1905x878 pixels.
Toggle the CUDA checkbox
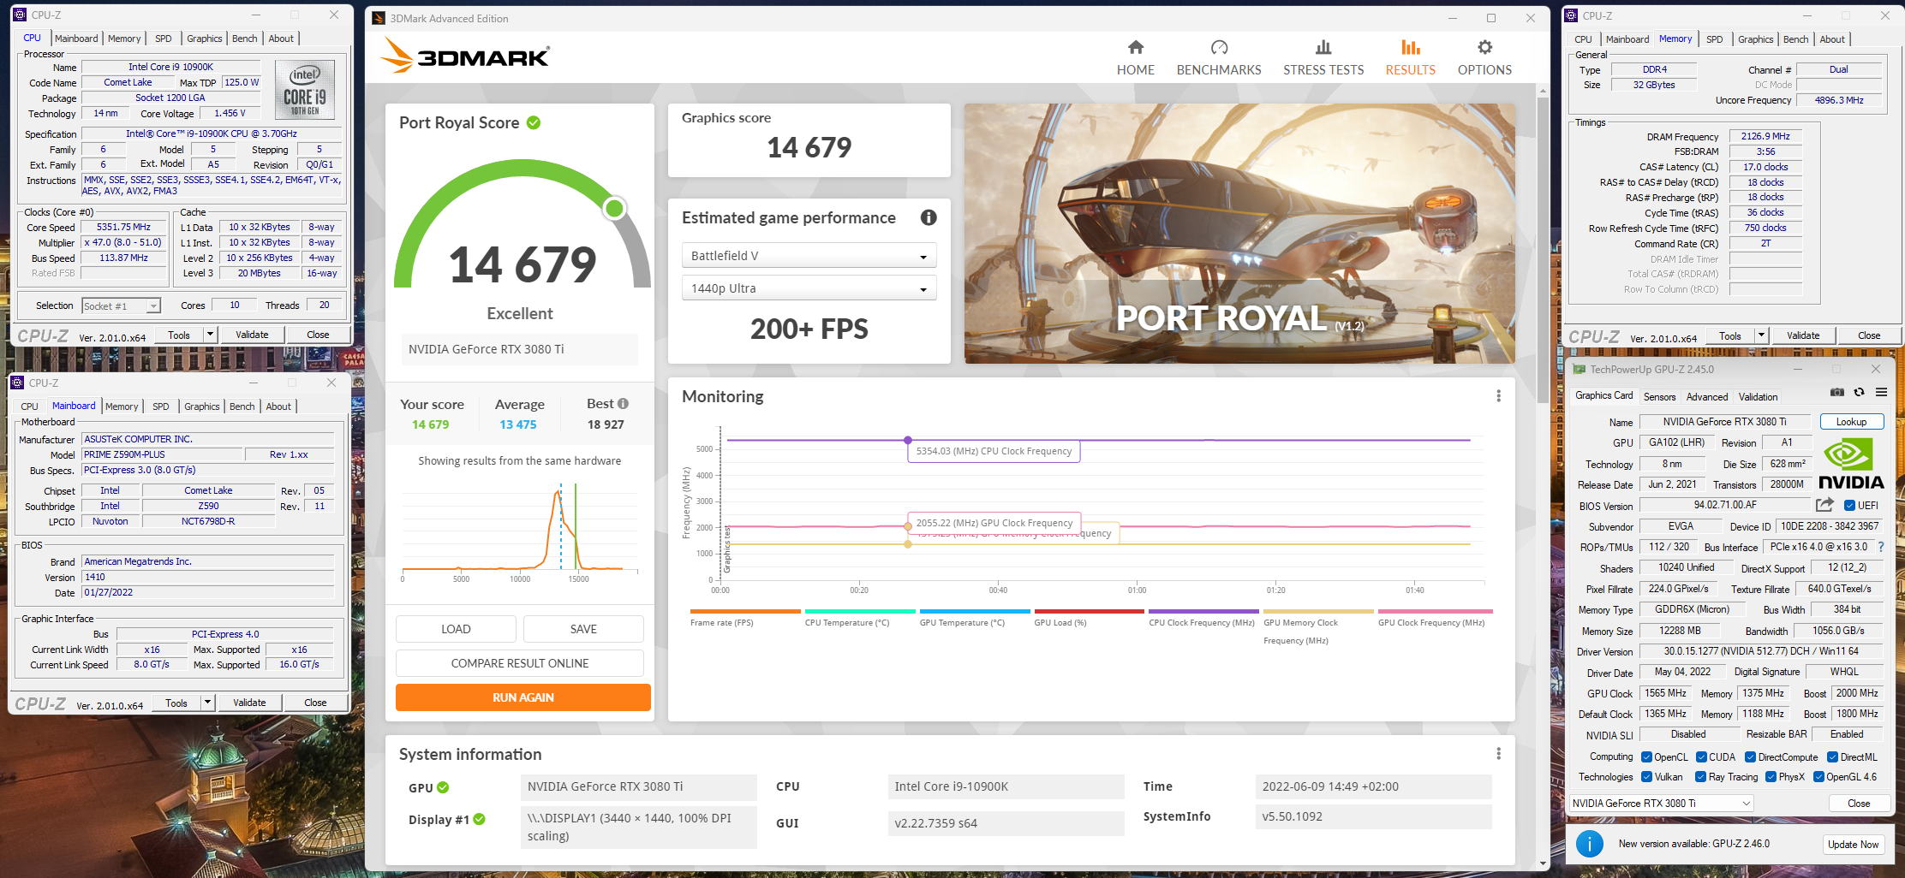1701,757
